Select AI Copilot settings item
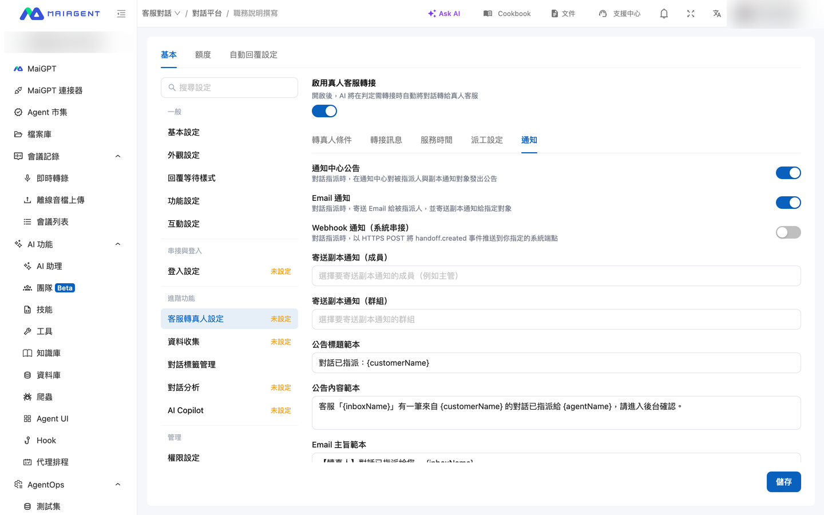 [229, 410]
